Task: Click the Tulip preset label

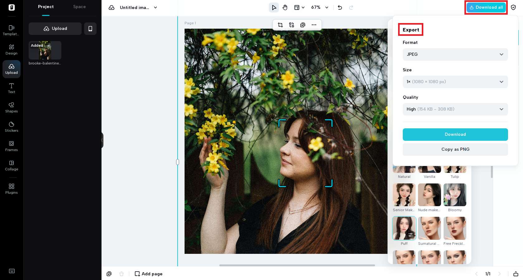Action: point(455,177)
